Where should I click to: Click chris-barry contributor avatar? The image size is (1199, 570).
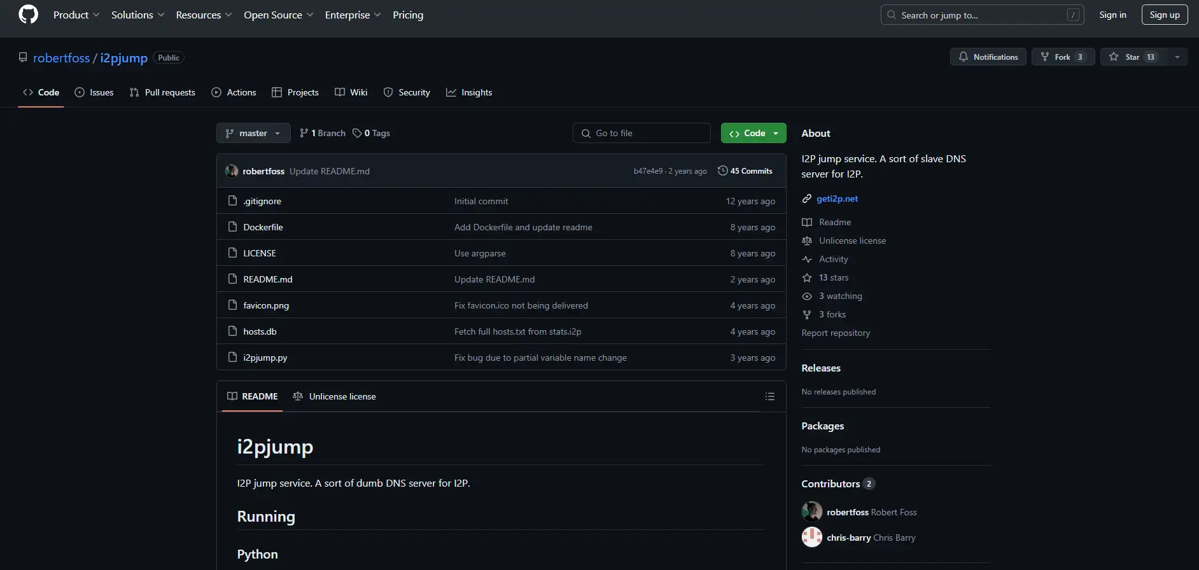[x=812, y=537]
